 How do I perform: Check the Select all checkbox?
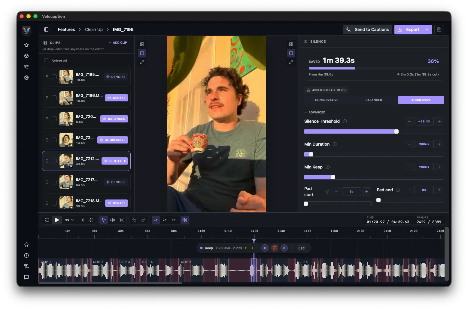point(47,61)
